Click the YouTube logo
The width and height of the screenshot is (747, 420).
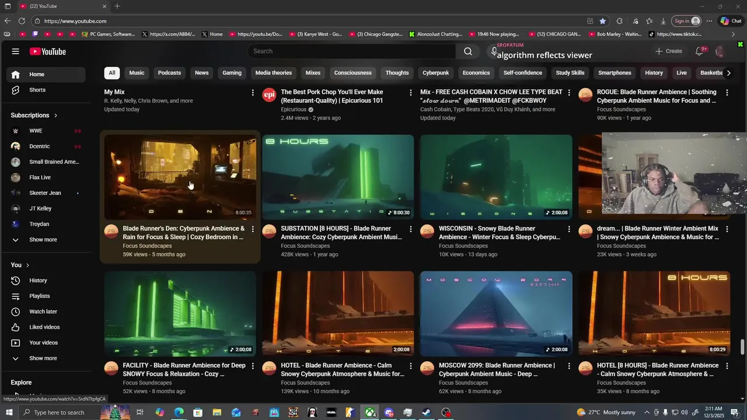pos(48,51)
